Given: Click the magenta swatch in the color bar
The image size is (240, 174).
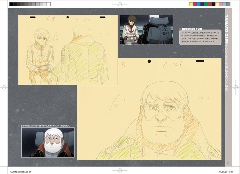Looking at the screenshot, I should (195, 4).
